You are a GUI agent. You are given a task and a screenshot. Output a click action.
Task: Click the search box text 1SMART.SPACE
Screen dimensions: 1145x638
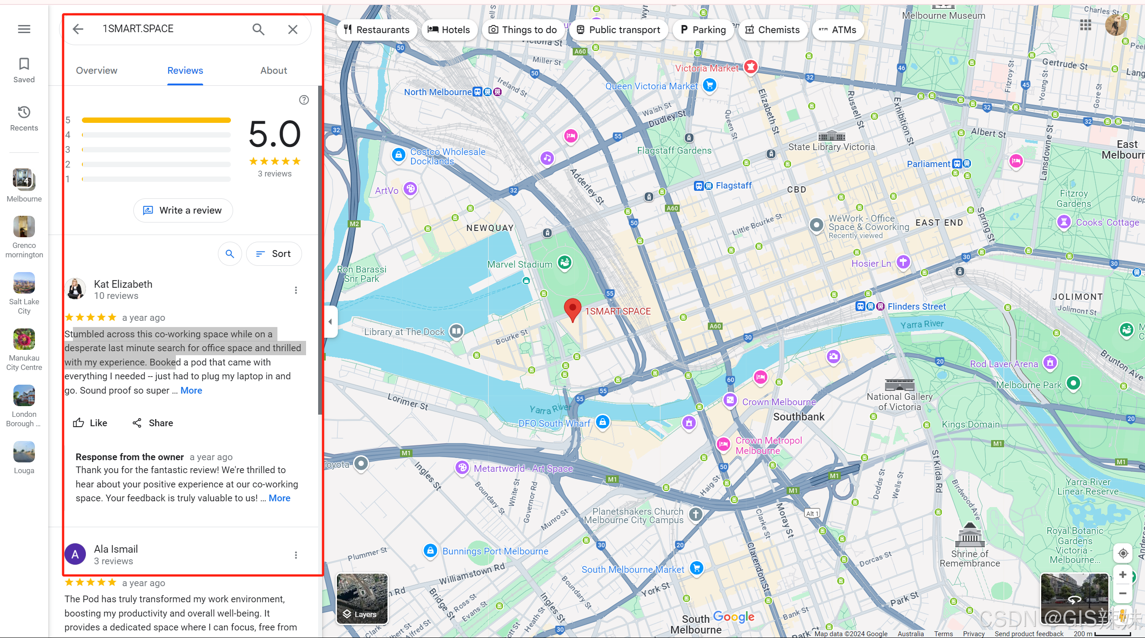point(138,29)
